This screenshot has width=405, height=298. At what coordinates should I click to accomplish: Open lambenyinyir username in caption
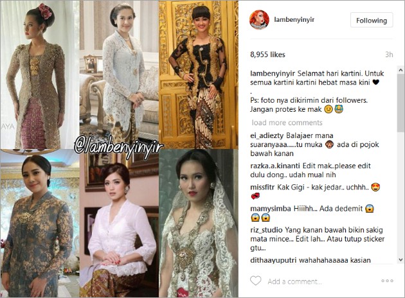point(273,73)
